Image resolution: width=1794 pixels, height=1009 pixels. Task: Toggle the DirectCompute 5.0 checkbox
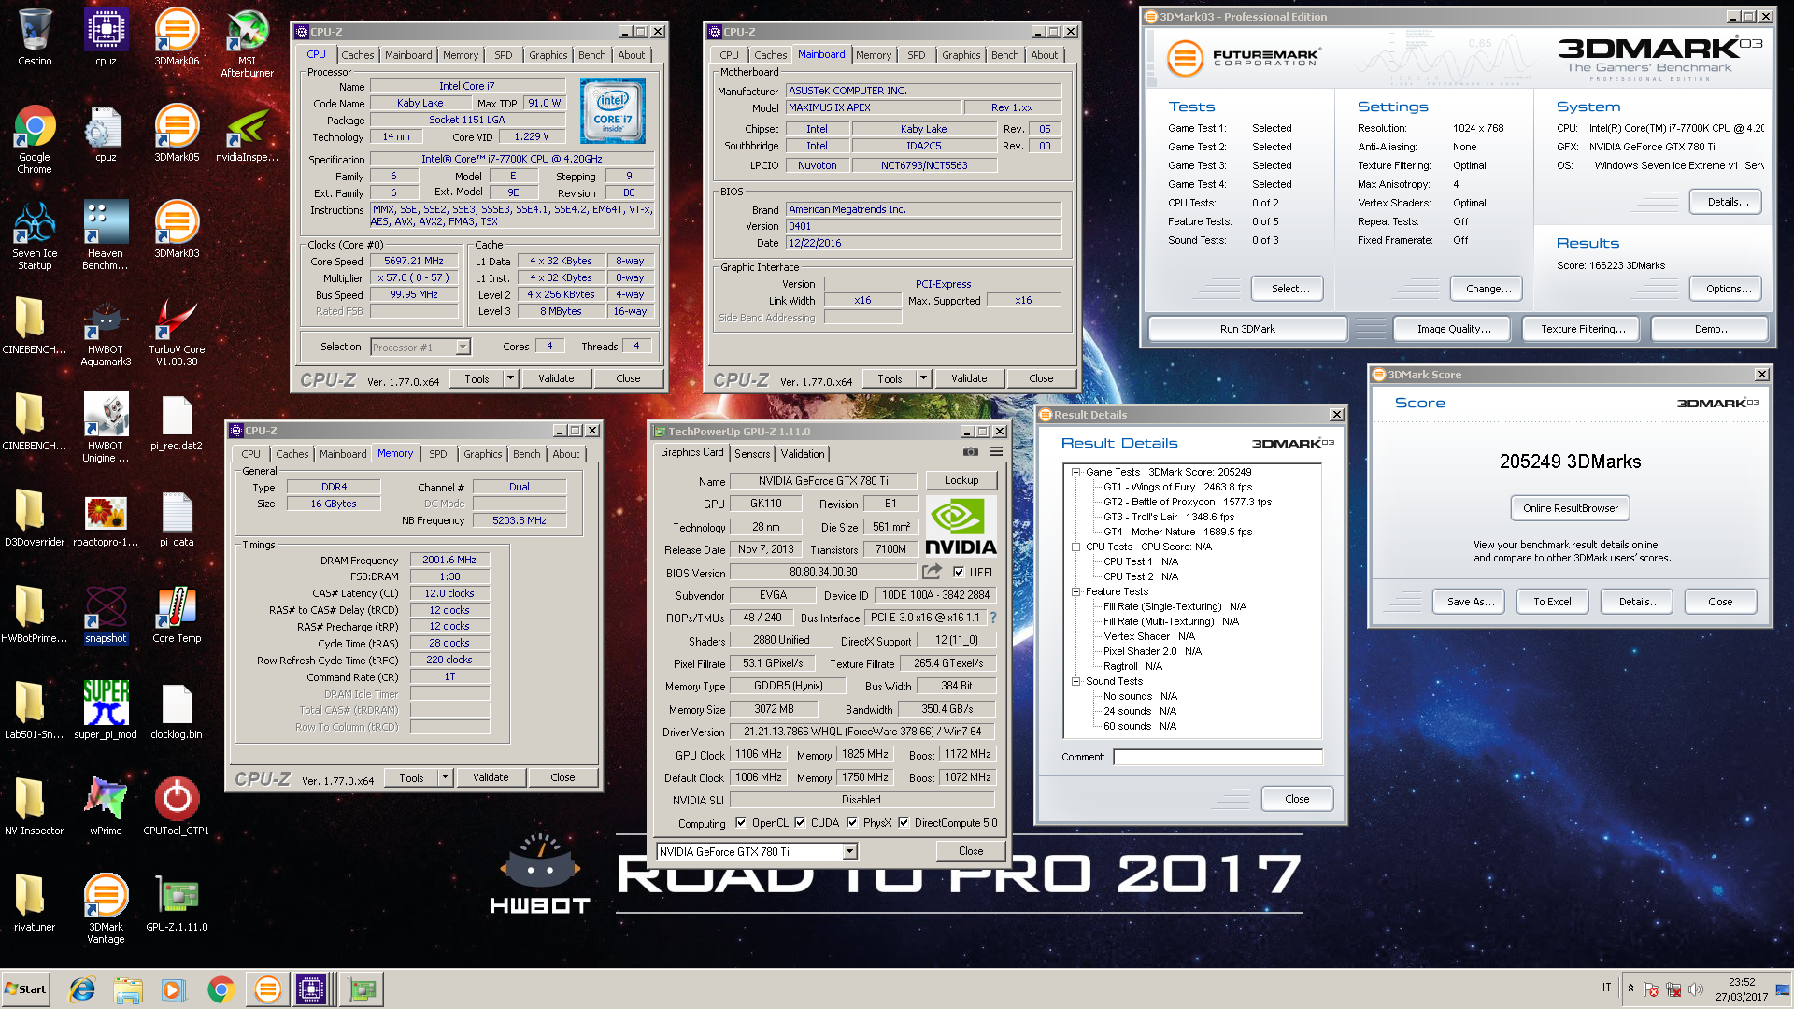(x=904, y=823)
